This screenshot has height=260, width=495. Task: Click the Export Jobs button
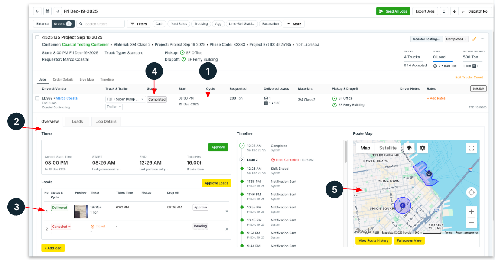click(x=425, y=11)
